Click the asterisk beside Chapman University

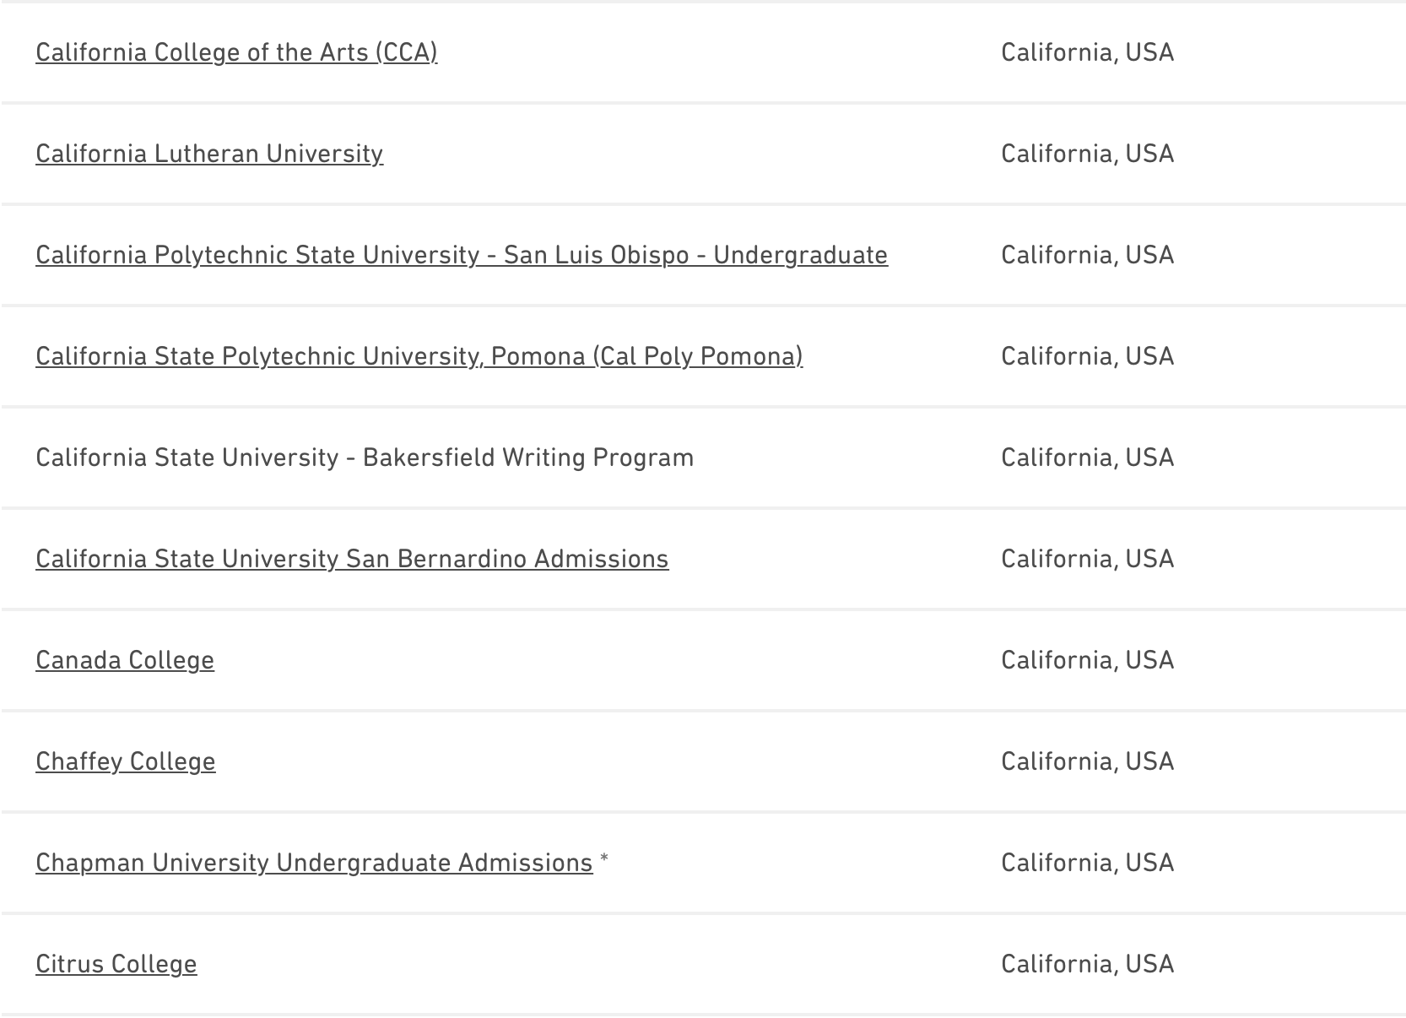[604, 861]
